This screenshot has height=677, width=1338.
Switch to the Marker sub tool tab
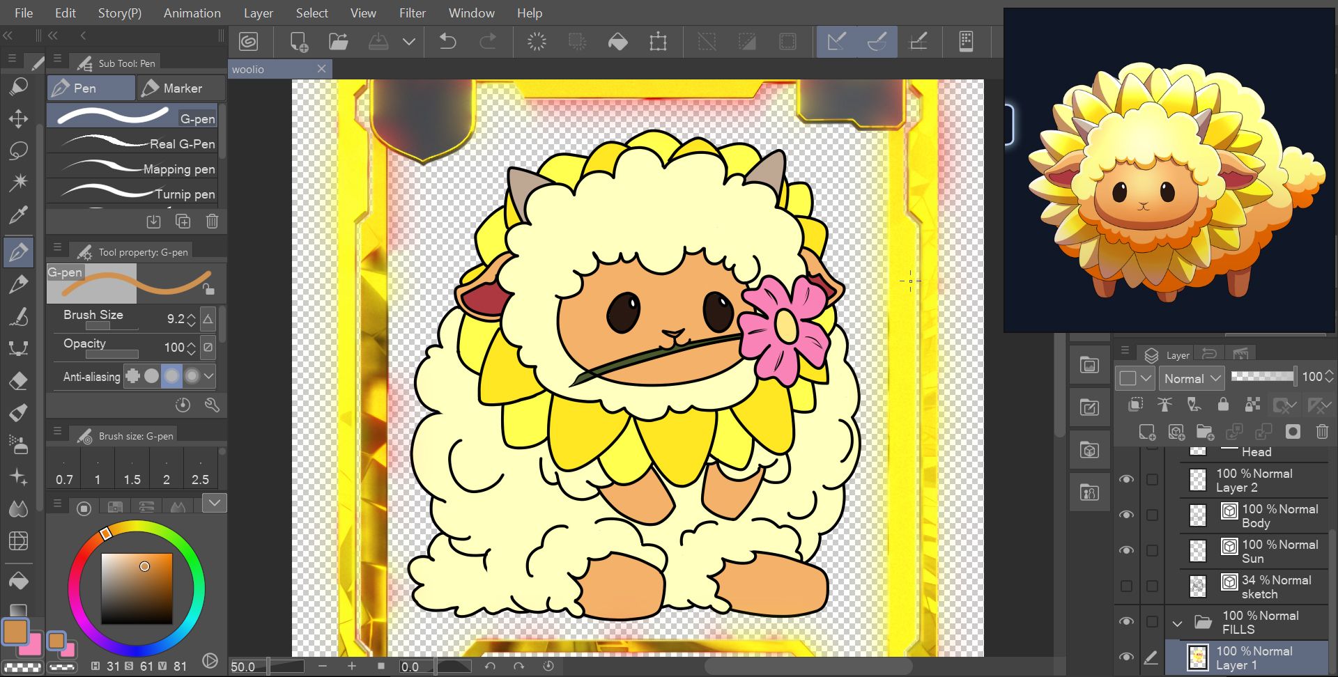coord(181,88)
